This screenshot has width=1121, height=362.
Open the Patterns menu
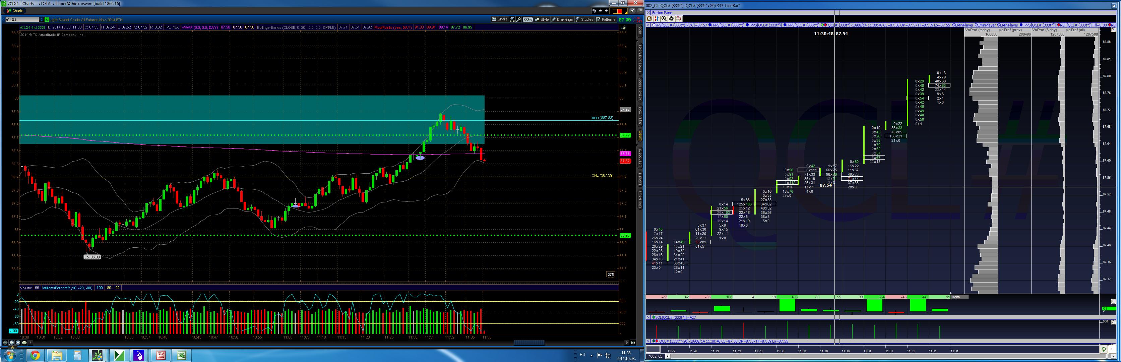click(x=605, y=19)
